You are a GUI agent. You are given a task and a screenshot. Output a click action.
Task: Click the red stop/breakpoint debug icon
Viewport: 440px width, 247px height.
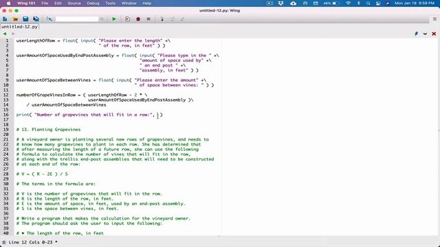[138, 19]
